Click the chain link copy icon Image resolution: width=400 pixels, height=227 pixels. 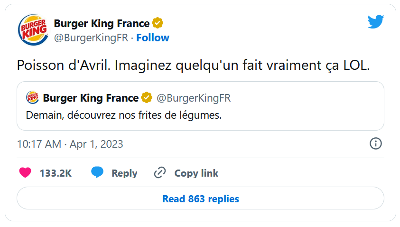tap(160, 173)
